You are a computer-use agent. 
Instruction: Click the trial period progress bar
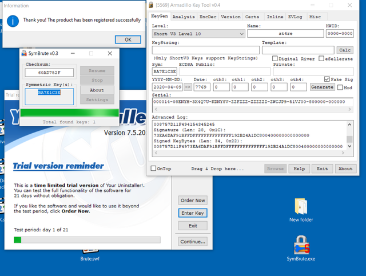coord(87,240)
